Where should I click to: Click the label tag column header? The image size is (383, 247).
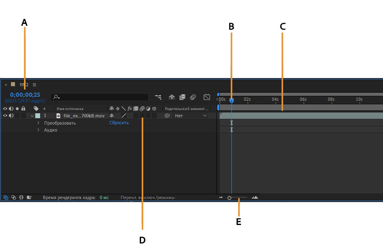point(36,109)
